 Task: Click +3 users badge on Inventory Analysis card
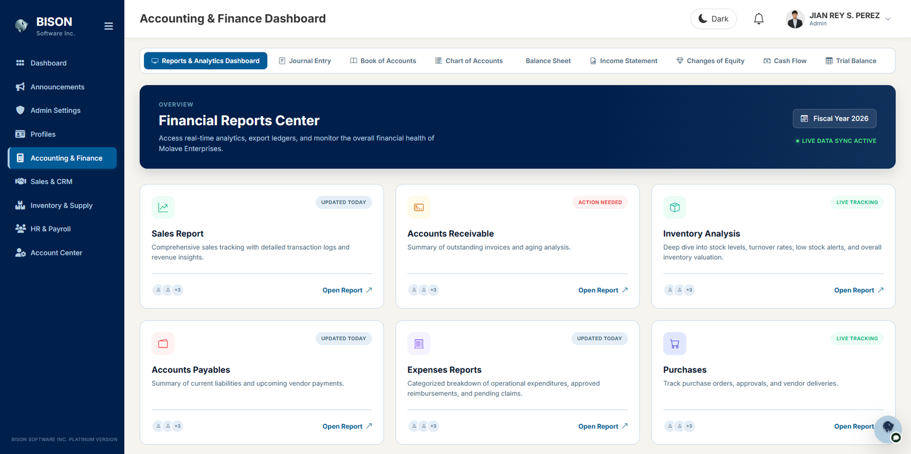click(689, 290)
